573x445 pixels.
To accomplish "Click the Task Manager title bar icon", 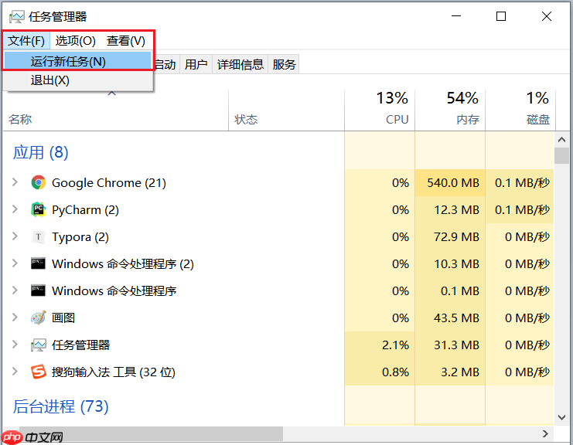I will click(x=16, y=16).
